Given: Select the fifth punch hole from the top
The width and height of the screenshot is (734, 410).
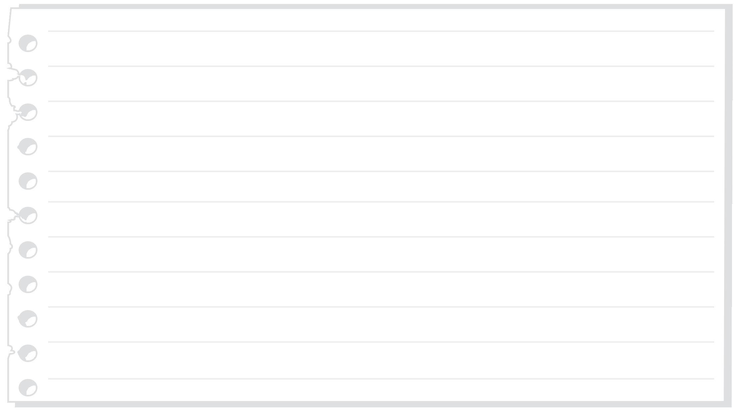Looking at the screenshot, I should coord(28,181).
